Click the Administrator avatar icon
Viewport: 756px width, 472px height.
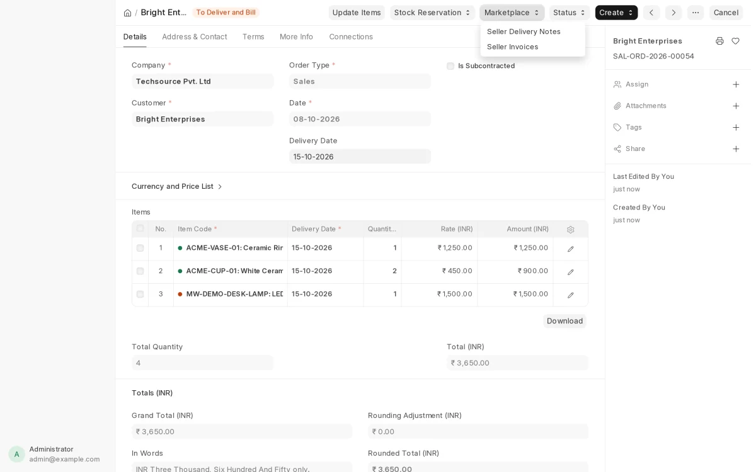pos(17,454)
